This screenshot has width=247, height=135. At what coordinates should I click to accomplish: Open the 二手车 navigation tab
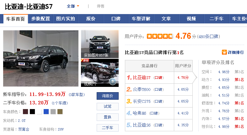click(x=217, y=19)
